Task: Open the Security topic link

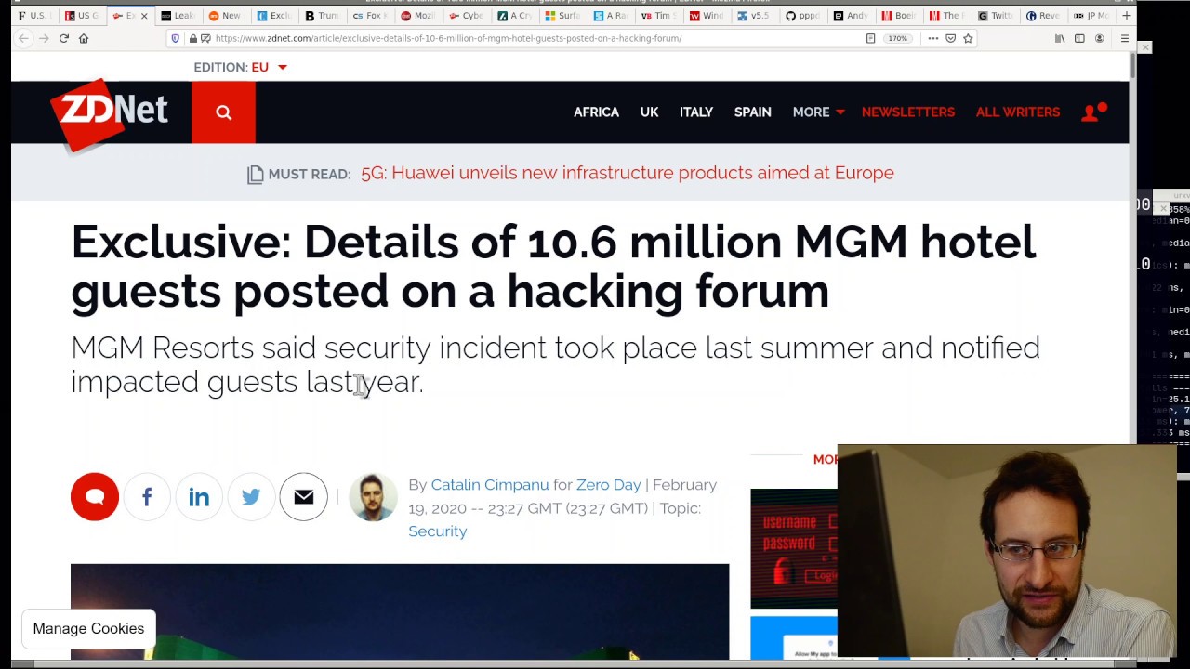Action: pos(438,531)
